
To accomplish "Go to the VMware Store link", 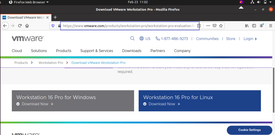I will tap(231, 39).
